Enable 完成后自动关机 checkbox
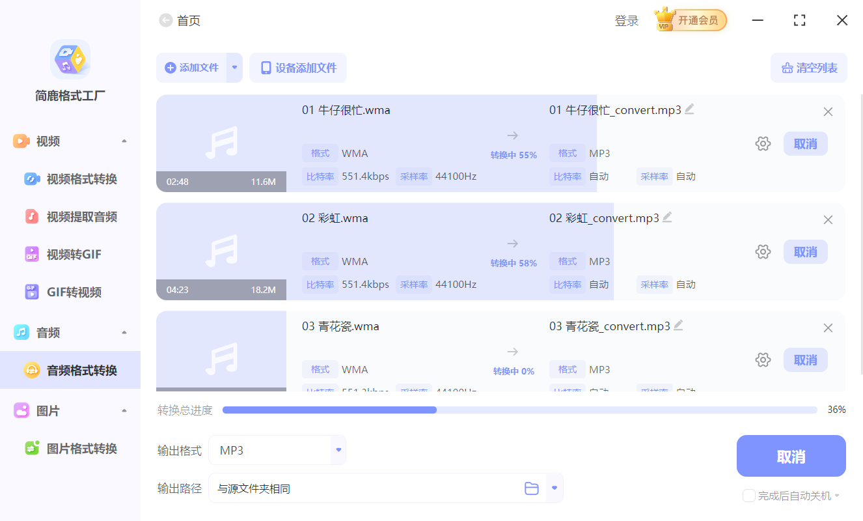 pyautogui.click(x=748, y=496)
